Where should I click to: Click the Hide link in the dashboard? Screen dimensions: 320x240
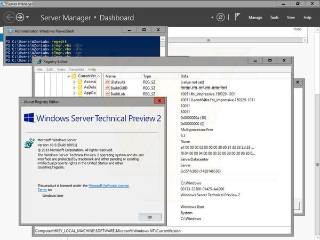coord(298,29)
